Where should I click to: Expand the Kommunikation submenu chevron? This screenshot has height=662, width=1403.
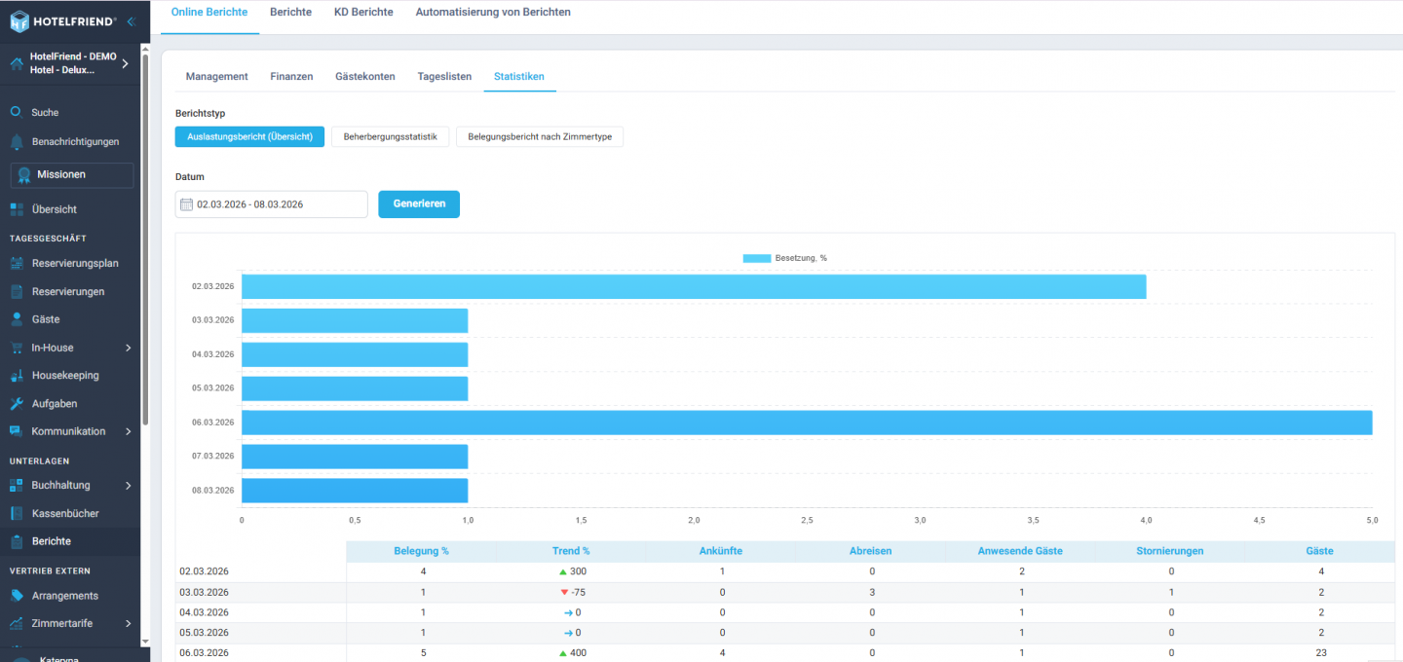[x=128, y=431]
